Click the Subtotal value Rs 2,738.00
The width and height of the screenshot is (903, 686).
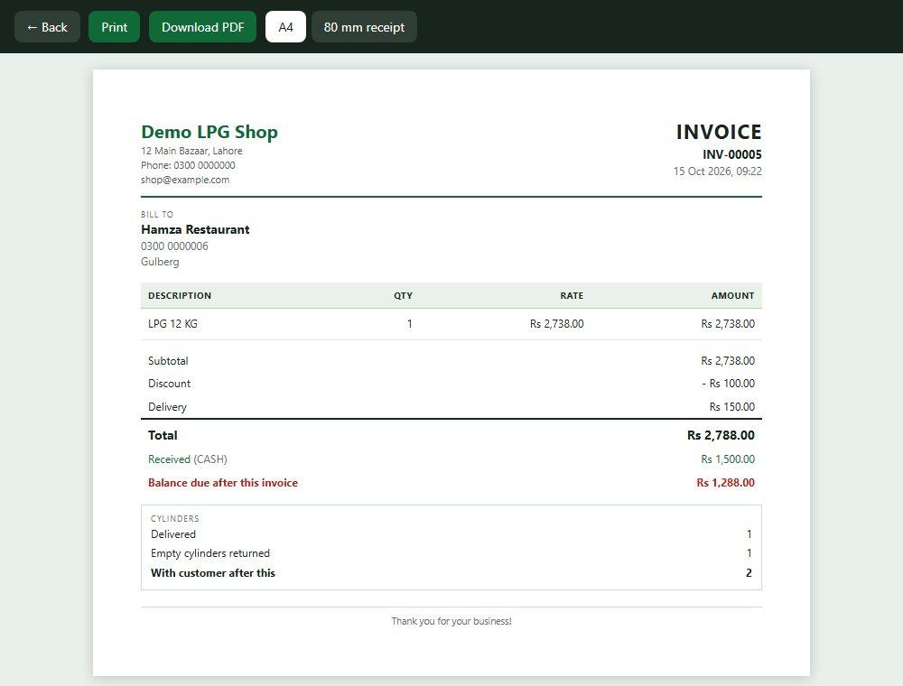728,361
